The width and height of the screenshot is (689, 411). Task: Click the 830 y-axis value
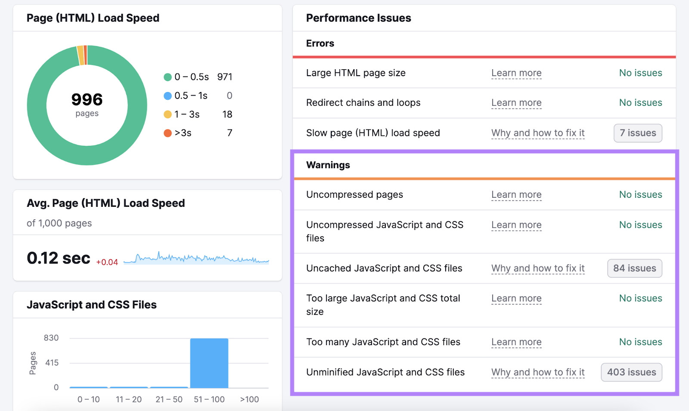point(51,338)
